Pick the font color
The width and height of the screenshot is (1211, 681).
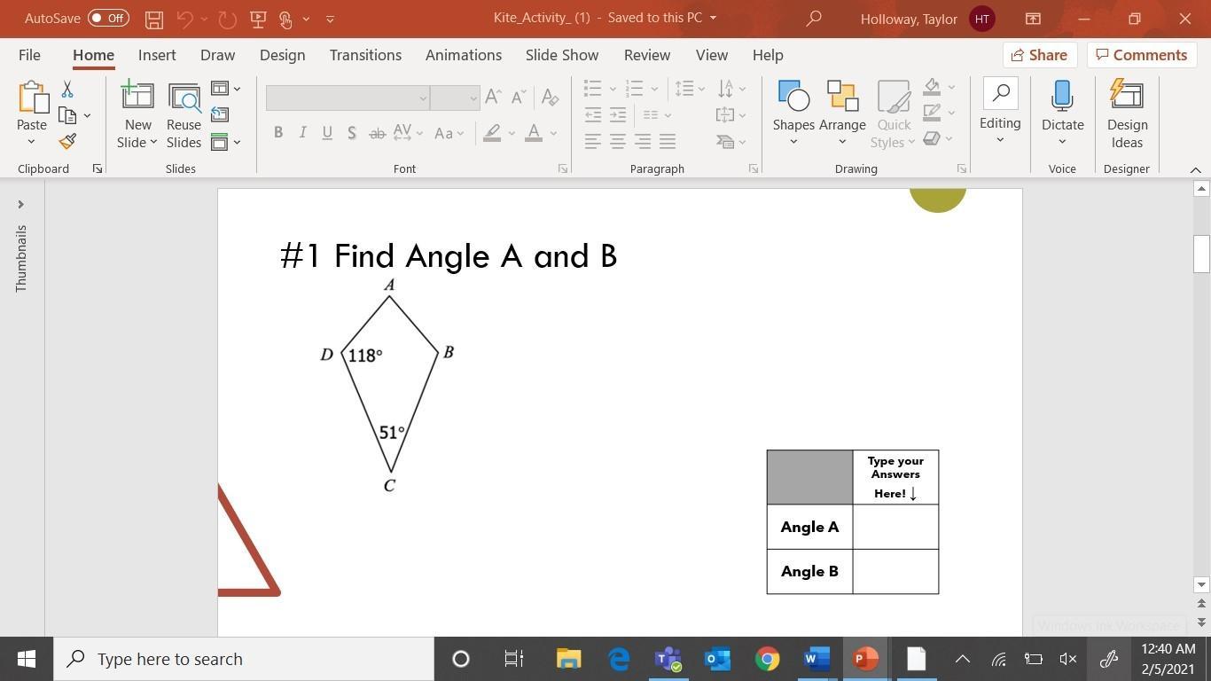click(534, 133)
